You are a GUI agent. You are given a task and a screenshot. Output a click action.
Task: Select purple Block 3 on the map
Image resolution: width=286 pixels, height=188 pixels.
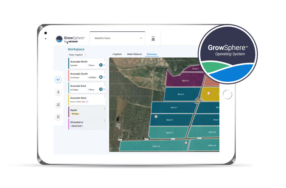pos(185,81)
